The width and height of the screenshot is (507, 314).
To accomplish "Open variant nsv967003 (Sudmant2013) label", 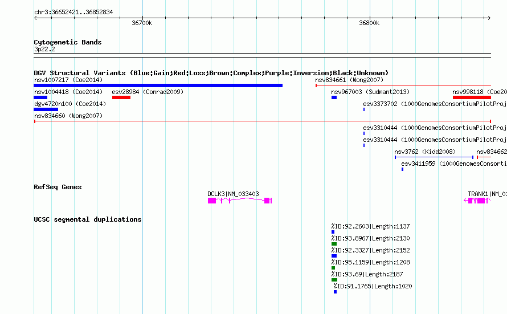I will (x=370, y=92).
